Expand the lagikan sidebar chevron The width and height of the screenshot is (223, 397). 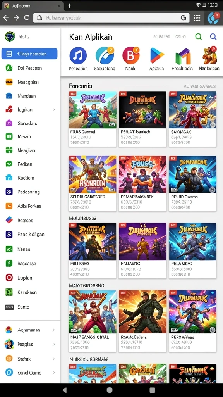coord(53,110)
